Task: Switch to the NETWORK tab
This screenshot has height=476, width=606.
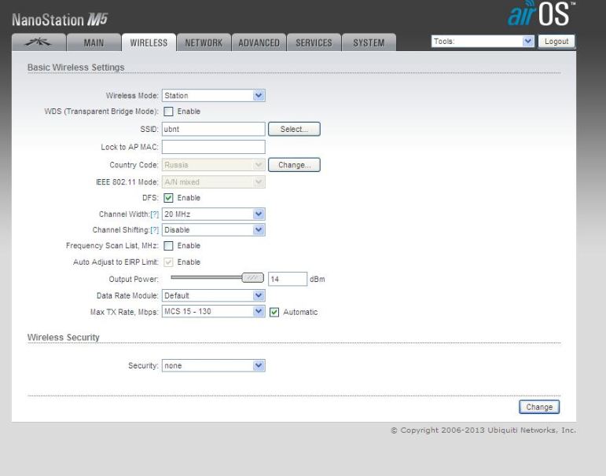Action: pyautogui.click(x=204, y=42)
